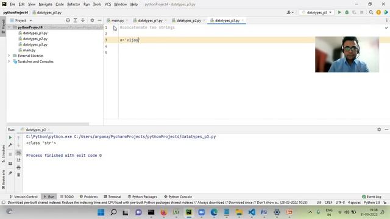Viewport: 390px width, 219px height.
Task: Open taskbar Search magnifier
Action: (113, 212)
